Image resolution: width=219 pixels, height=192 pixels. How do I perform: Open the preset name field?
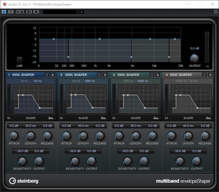60,12
